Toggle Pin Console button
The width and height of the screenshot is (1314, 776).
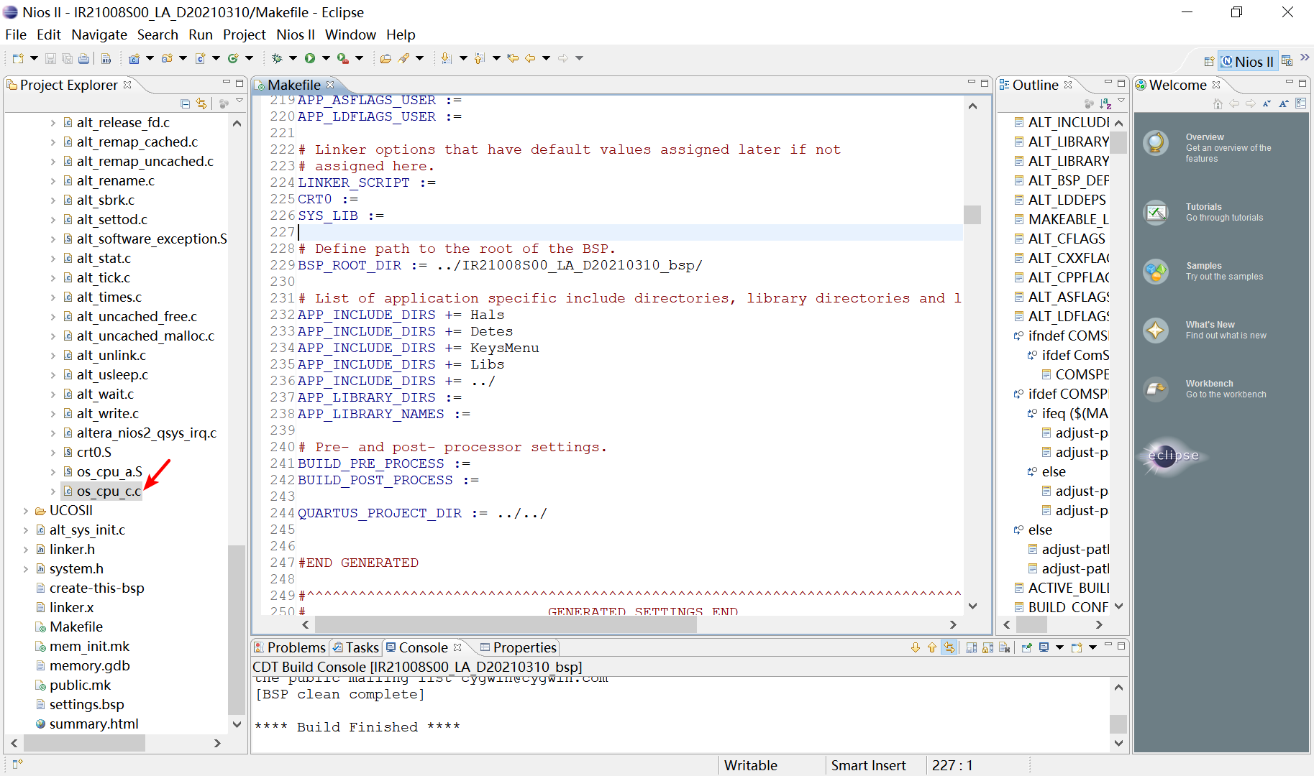pos(1026,647)
